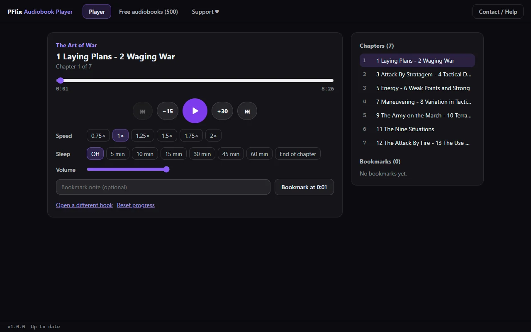Click the Volume slider

128,169
